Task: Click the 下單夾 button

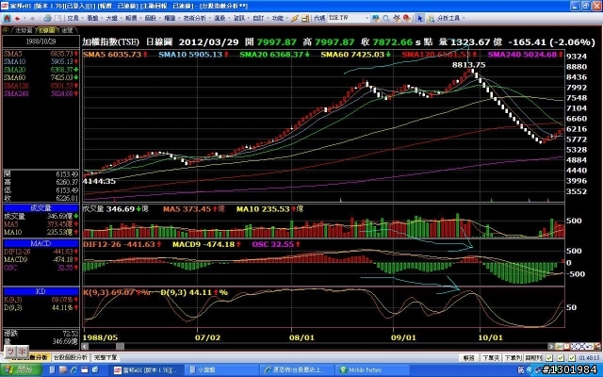Action: [x=491, y=358]
